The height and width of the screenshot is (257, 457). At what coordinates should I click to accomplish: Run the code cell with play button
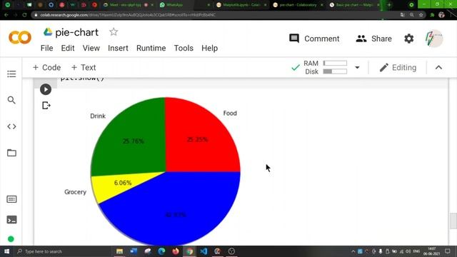(46, 89)
